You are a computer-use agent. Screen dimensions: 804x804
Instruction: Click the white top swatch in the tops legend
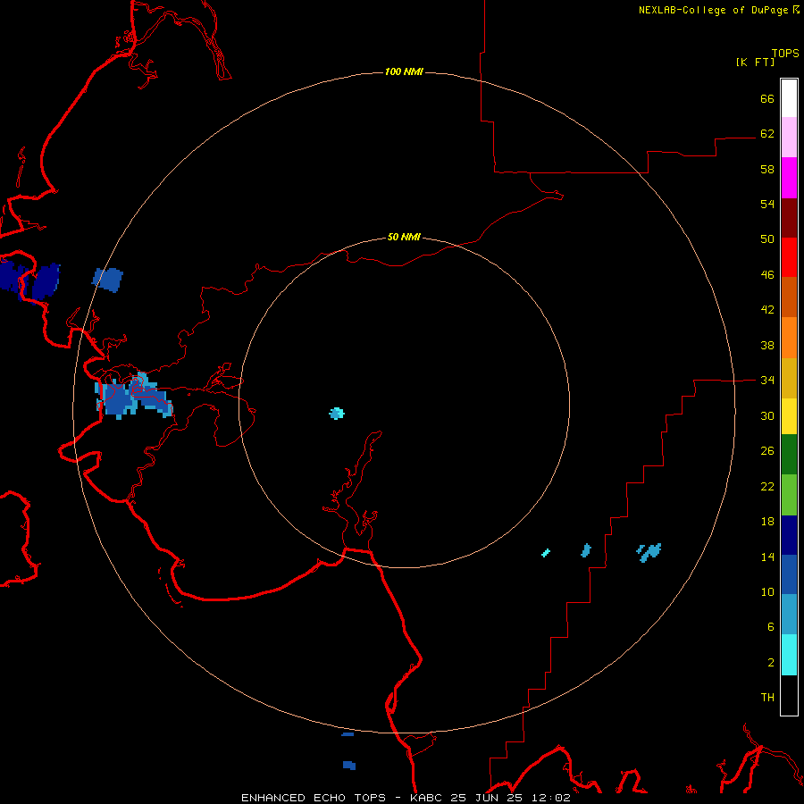789,98
